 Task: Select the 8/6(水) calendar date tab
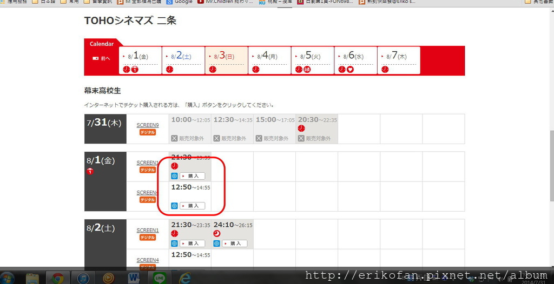coord(356,60)
